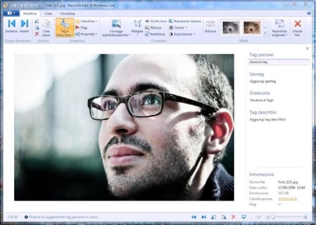
Task: Start slideshow from status bar icon
Action: point(243,217)
